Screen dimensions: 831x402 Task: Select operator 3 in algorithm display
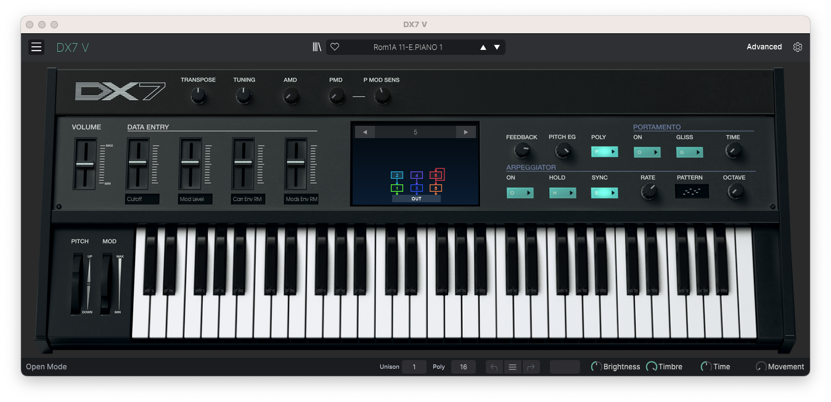click(416, 188)
